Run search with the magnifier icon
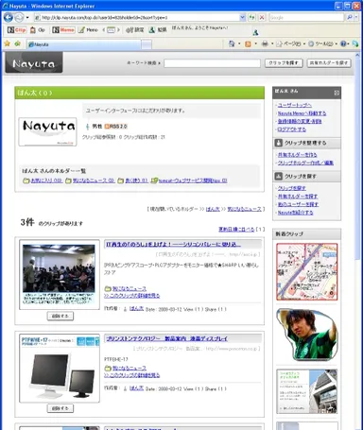This screenshot has width=363, height=430. click(x=349, y=18)
